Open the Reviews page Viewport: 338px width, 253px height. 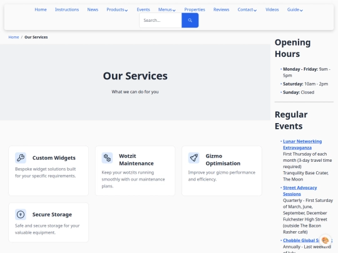(222, 9)
